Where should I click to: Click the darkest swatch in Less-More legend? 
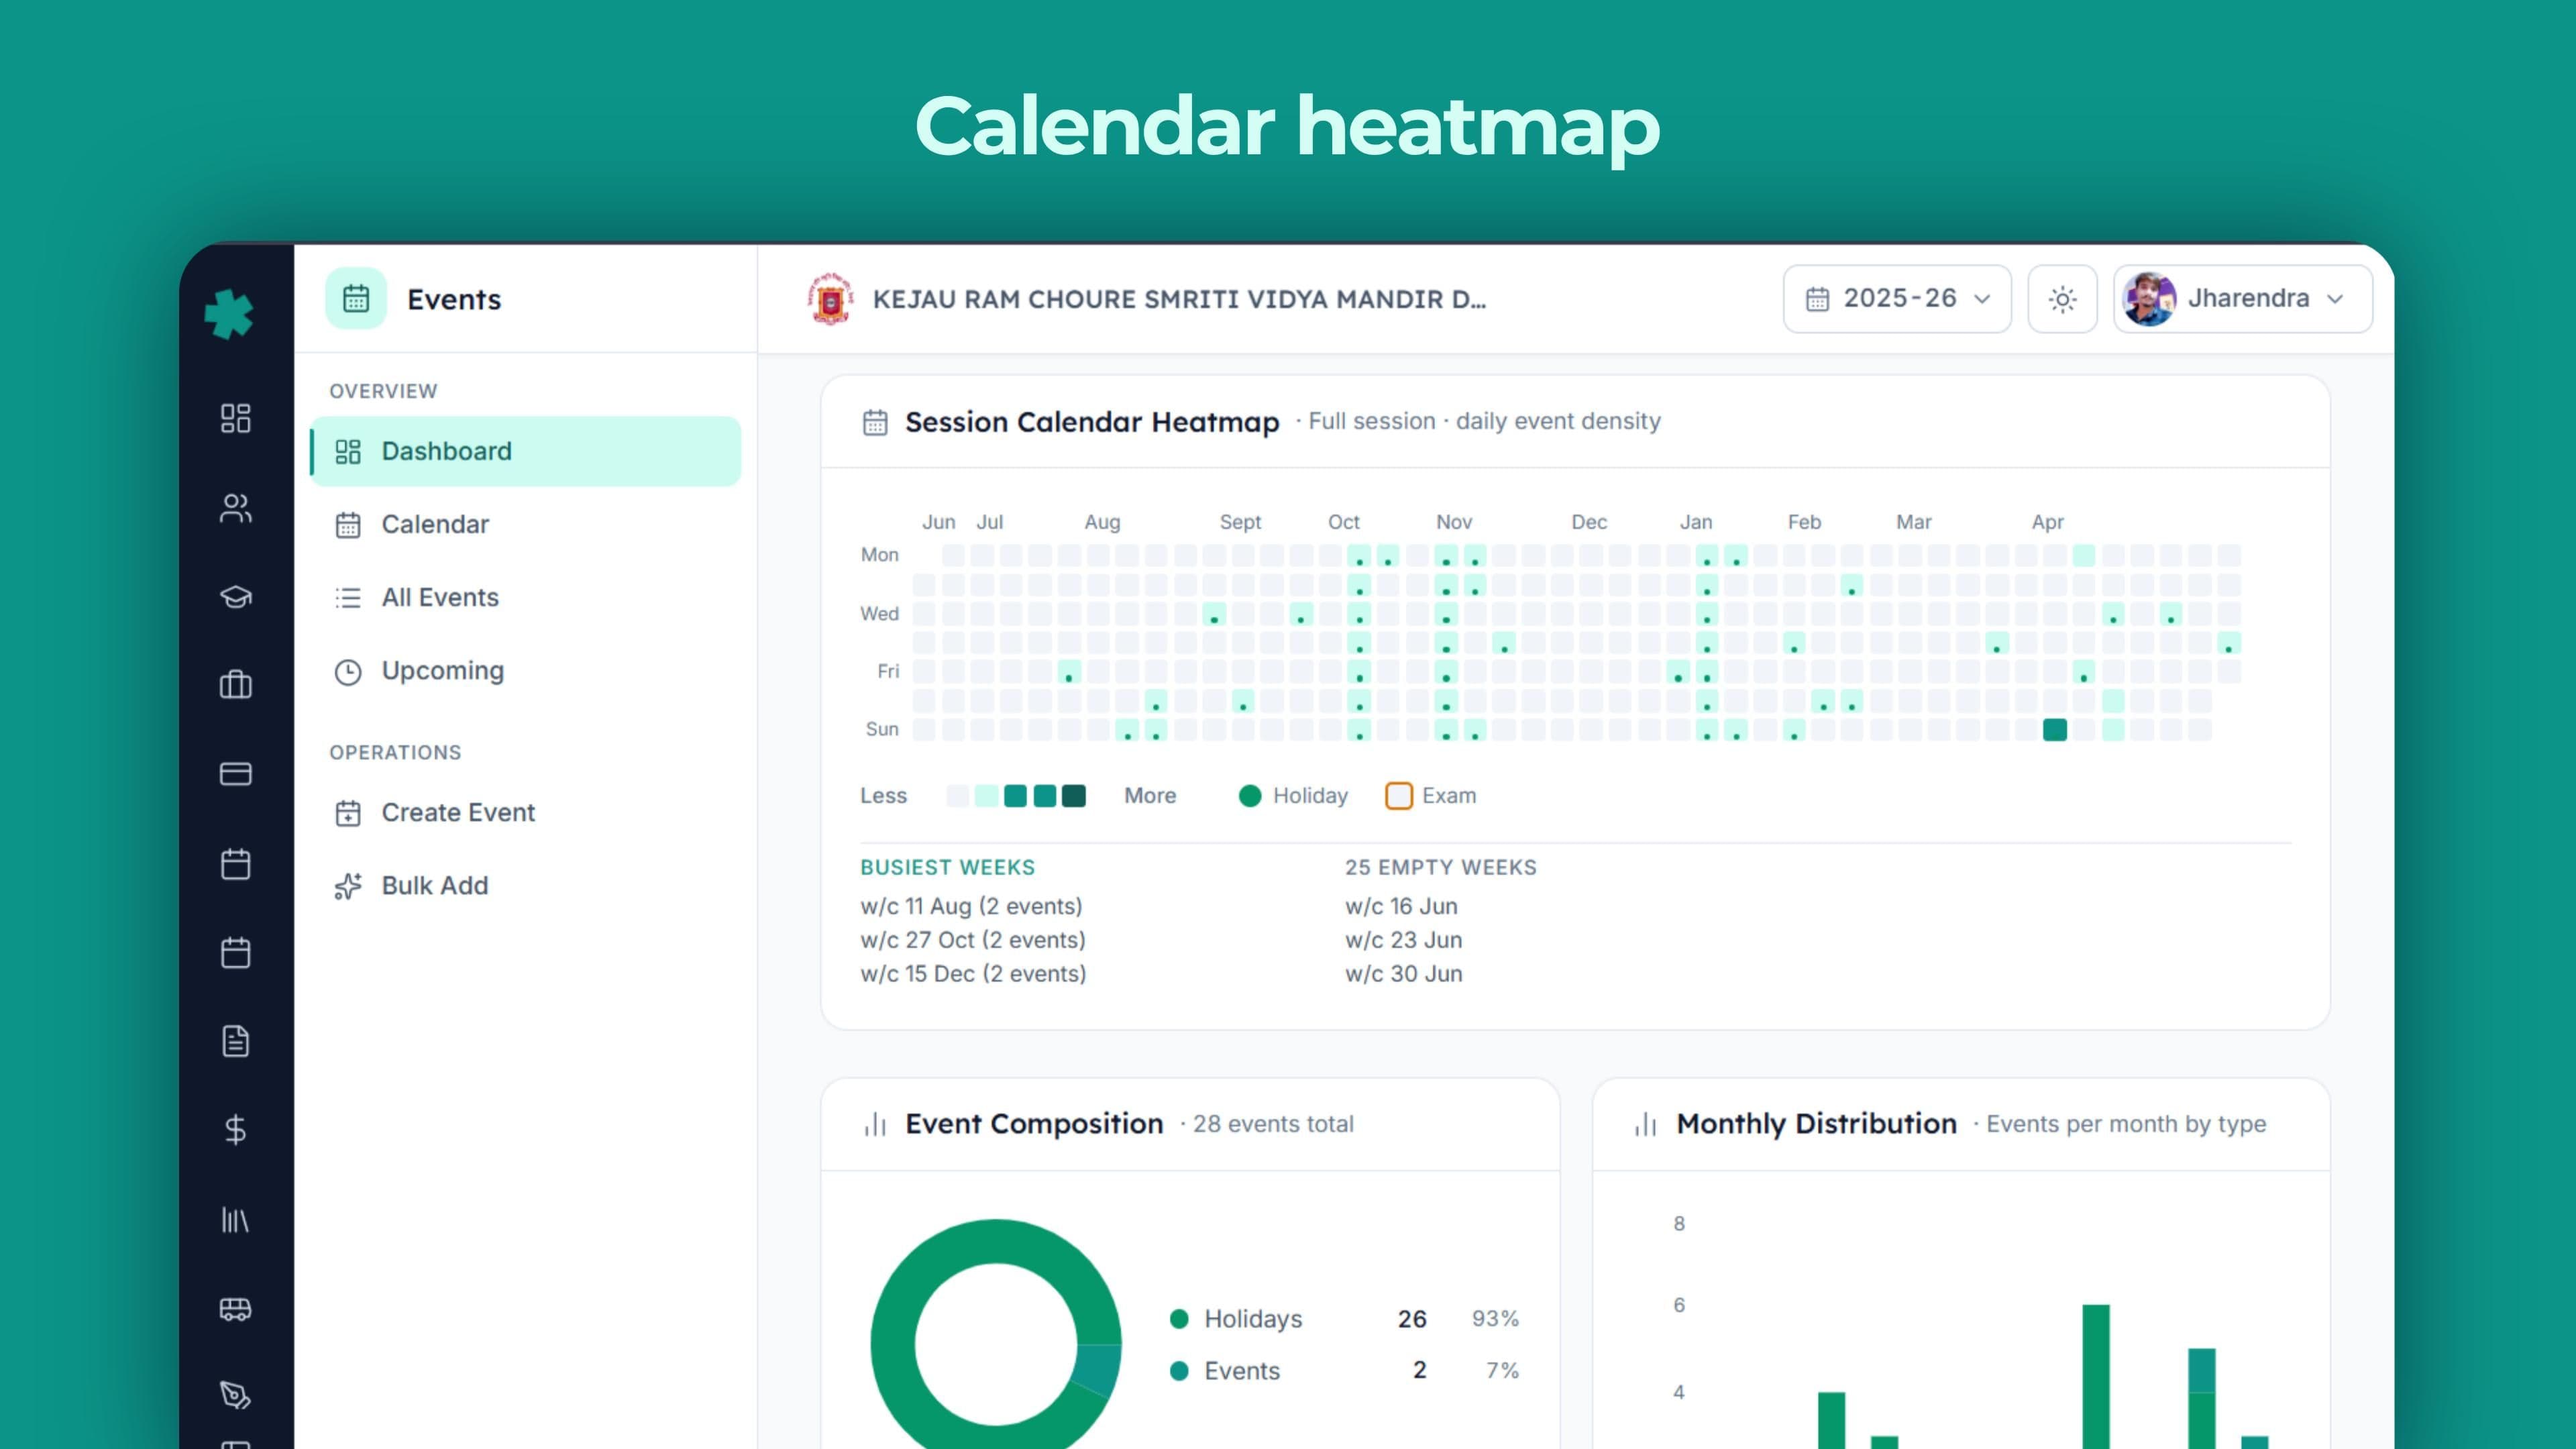click(1074, 796)
